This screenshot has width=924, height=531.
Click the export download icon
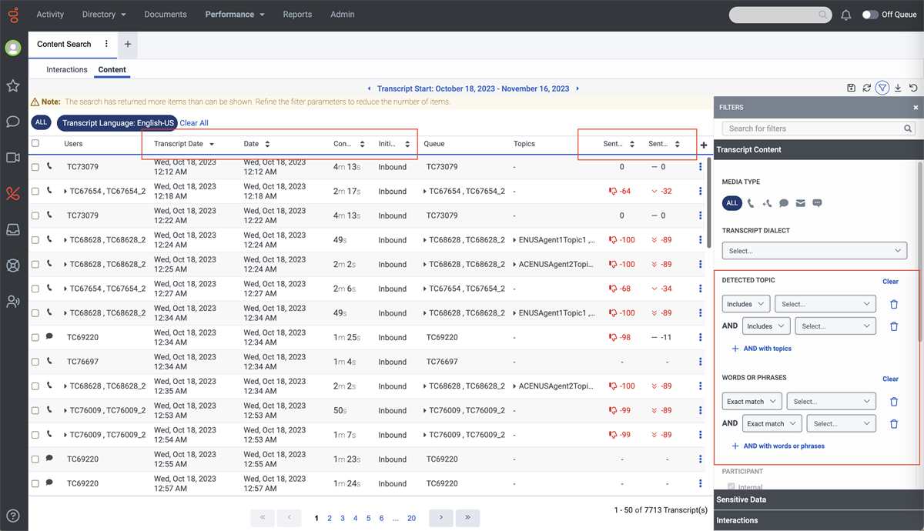(898, 88)
